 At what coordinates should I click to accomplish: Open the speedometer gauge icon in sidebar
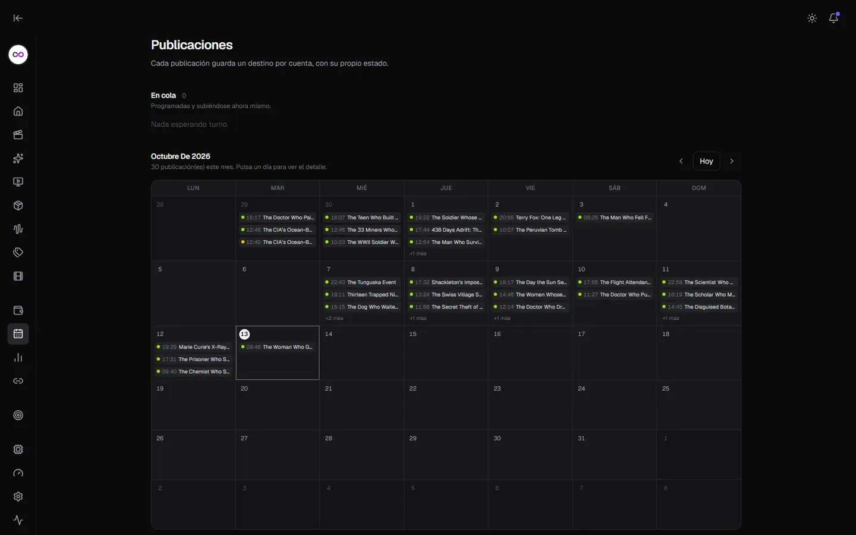tap(18, 473)
